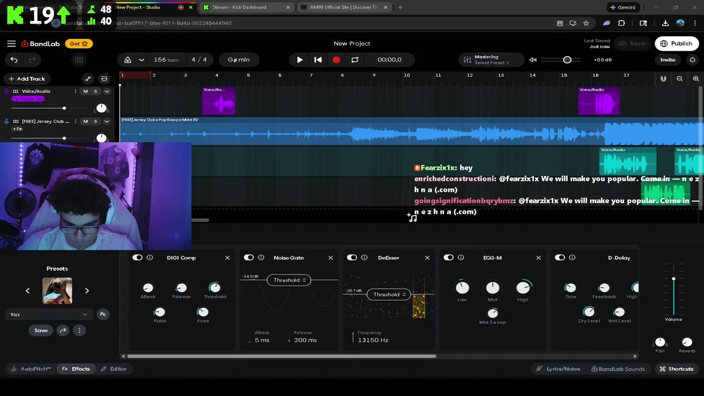Viewport: 704px width, 396px height.
Task: Mute the 02 Jersey Club track
Action: (x=85, y=121)
